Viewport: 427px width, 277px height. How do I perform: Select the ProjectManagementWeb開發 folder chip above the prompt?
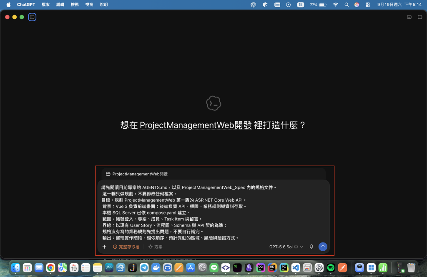pos(137,174)
